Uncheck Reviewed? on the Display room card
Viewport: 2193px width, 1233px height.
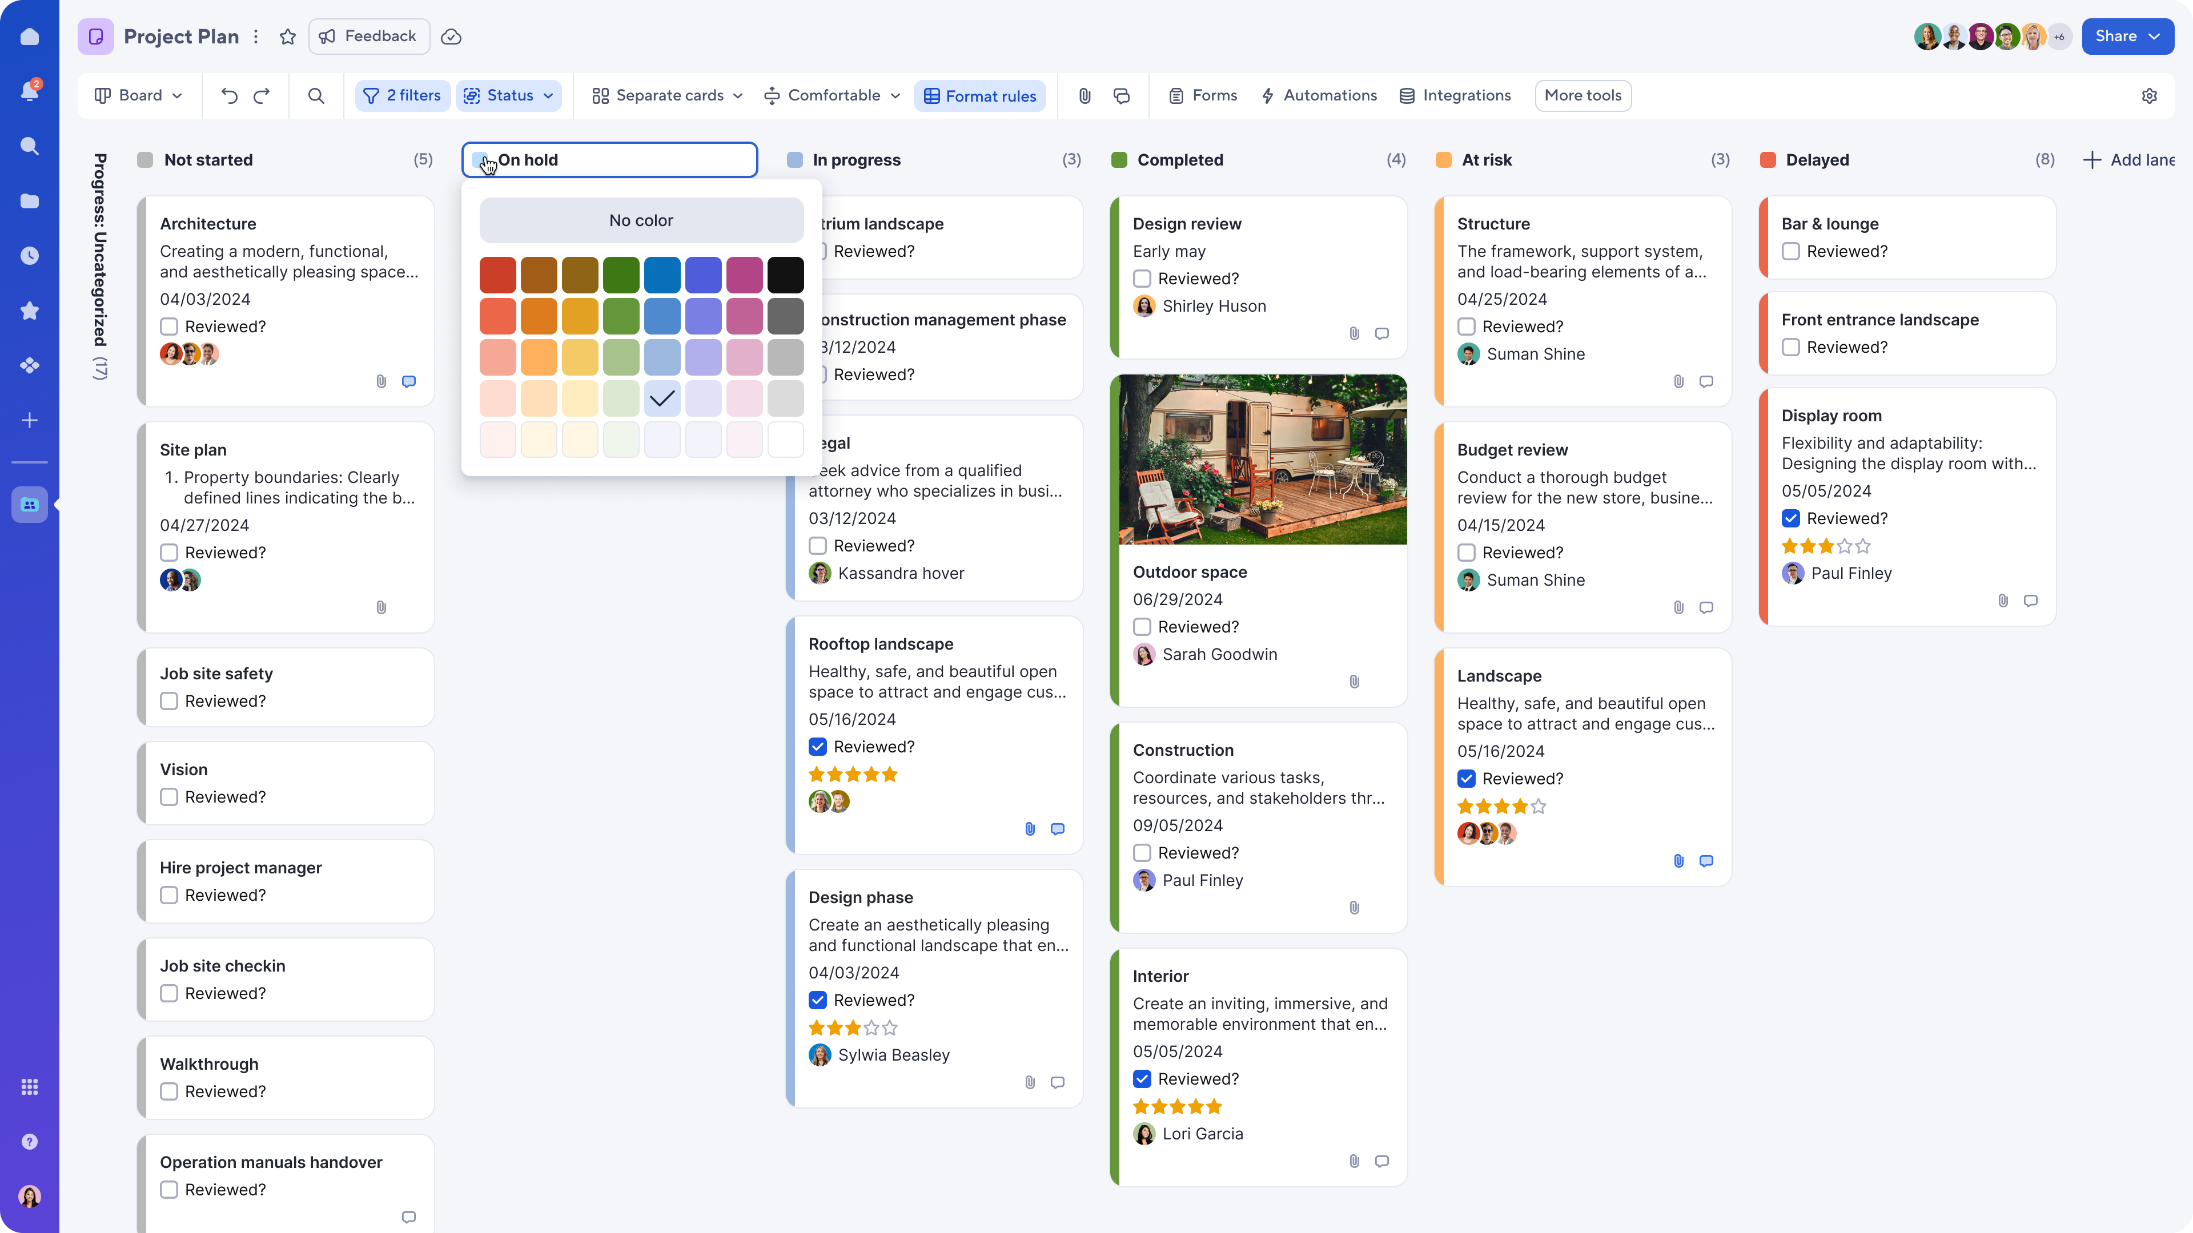[x=1791, y=518]
